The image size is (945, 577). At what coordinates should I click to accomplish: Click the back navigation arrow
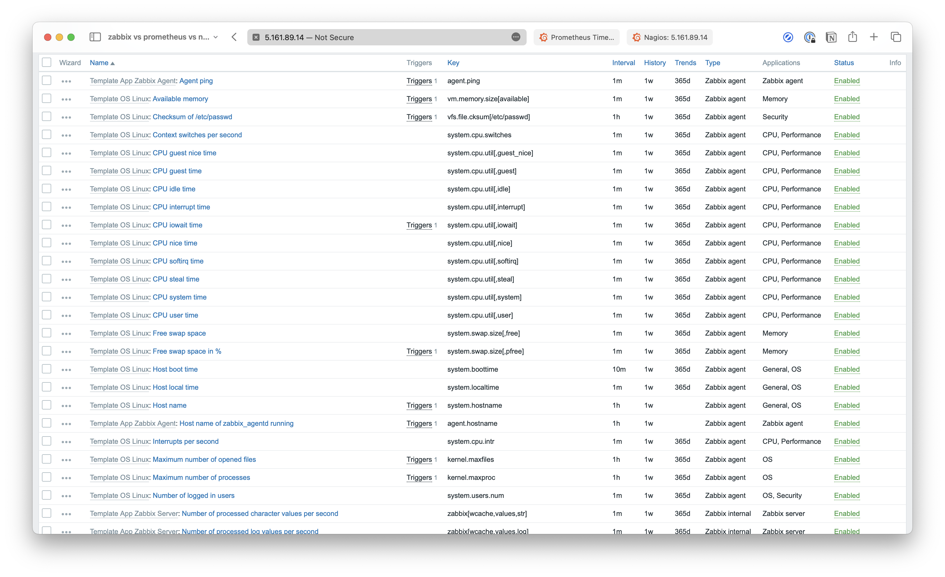pos(234,37)
